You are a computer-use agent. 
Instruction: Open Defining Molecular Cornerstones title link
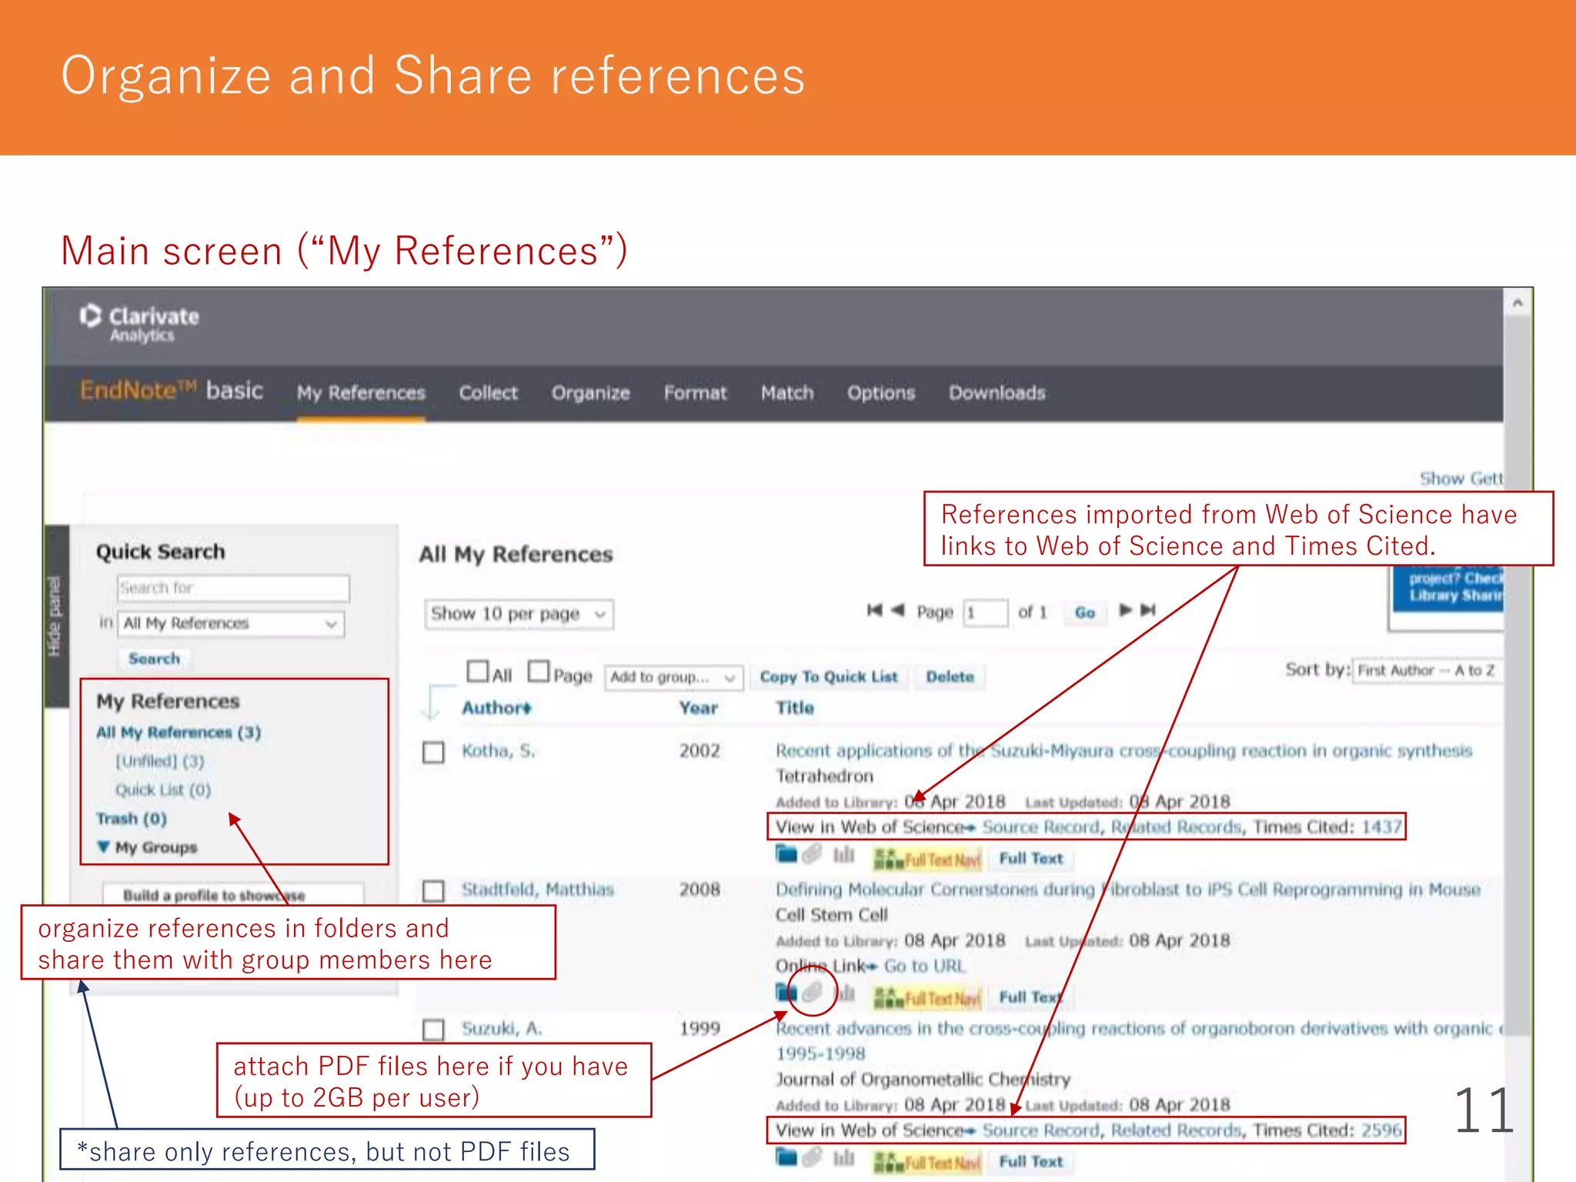(x=1127, y=890)
